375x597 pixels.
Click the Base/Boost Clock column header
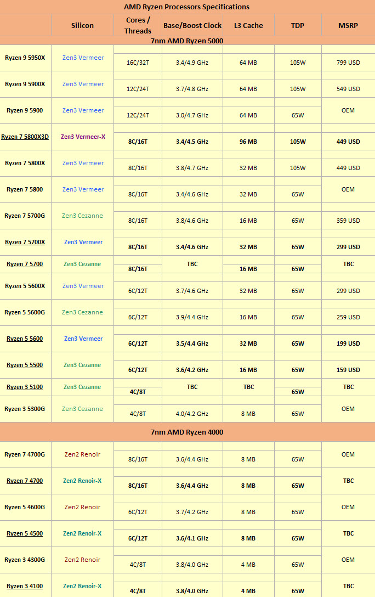[192, 25]
